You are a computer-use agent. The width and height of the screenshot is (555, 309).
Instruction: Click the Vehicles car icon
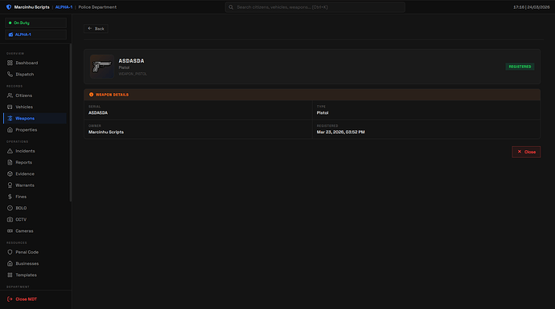10,107
